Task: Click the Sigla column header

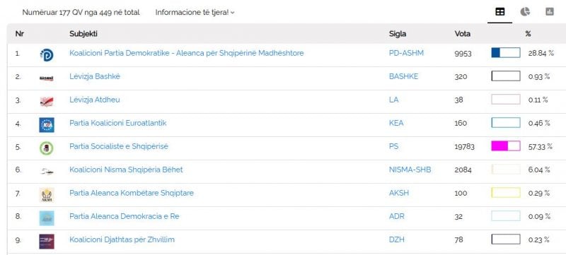Action: click(x=398, y=34)
